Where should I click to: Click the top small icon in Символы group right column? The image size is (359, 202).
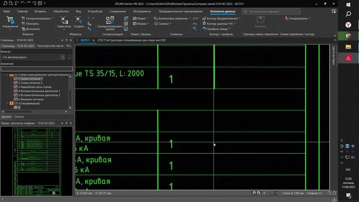tap(195, 19)
